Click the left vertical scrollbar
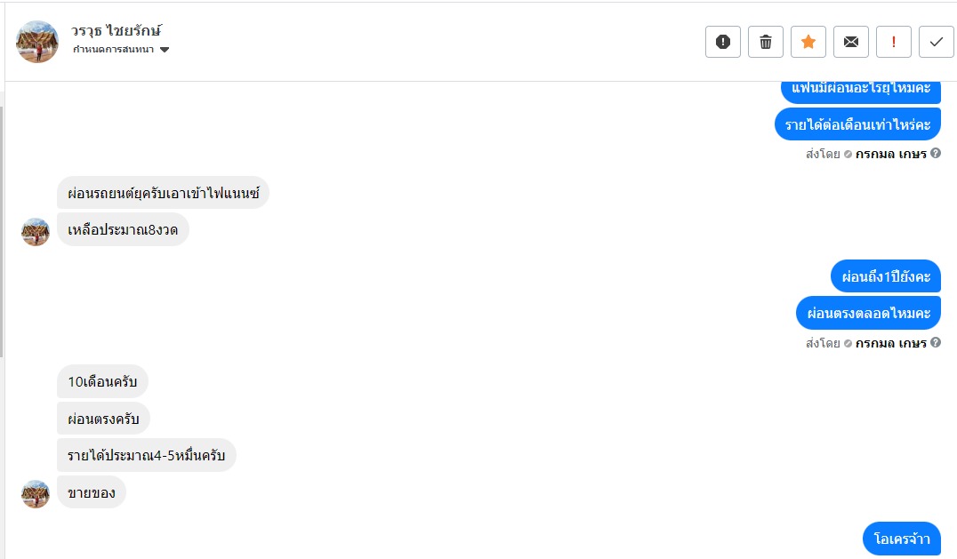 pos(2,231)
